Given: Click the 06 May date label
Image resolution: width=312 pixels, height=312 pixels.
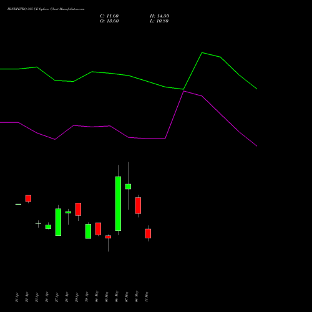Looking at the screenshot, I should coord(117,296).
